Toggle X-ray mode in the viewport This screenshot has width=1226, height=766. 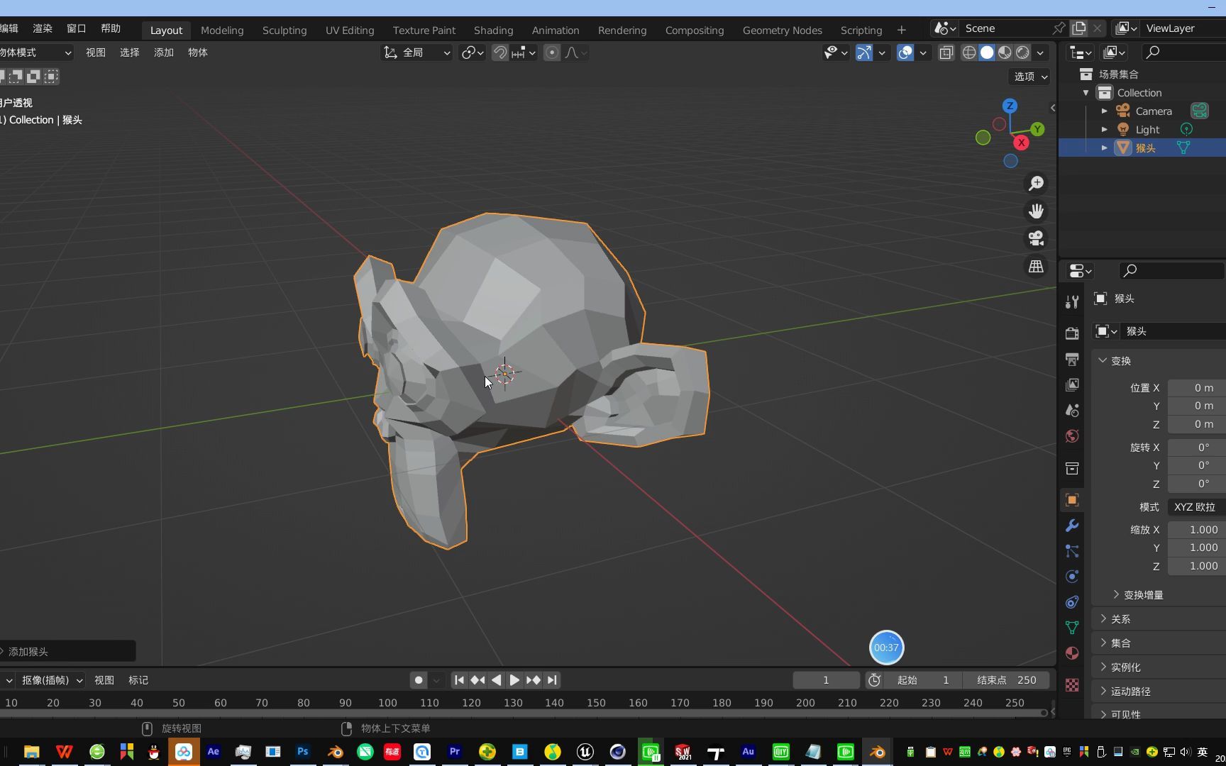tap(946, 52)
